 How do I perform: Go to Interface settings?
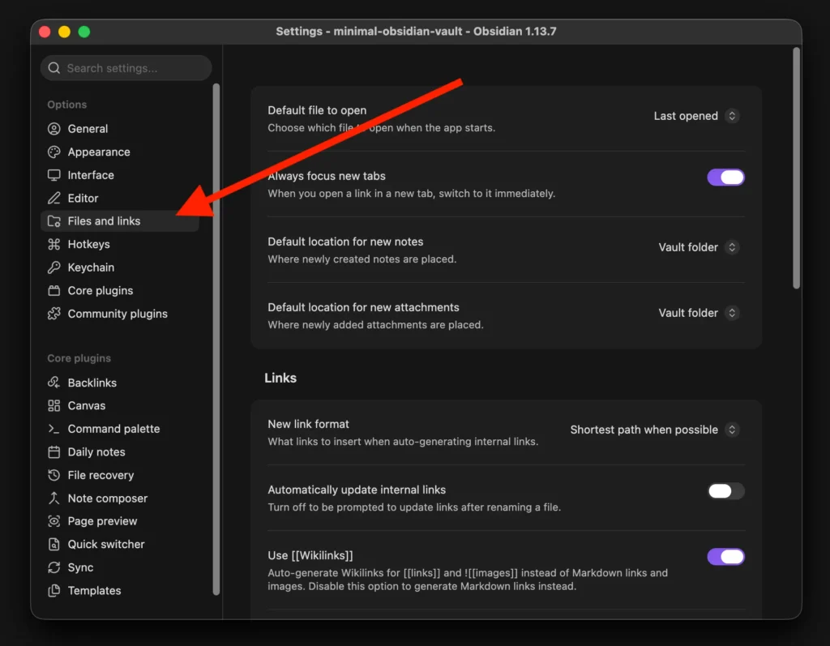(x=120, y=175)
